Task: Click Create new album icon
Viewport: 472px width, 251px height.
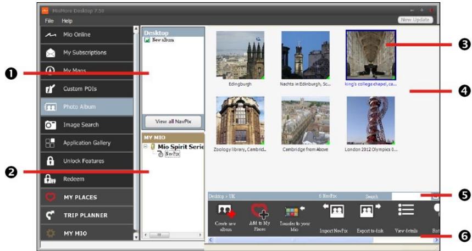Action: tap(226, 211)
